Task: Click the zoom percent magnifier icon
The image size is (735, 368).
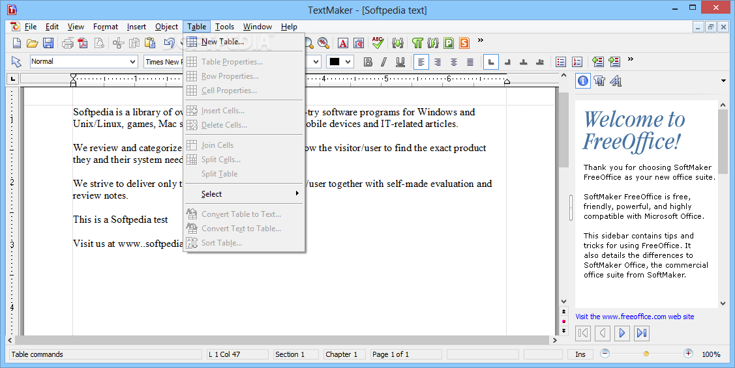Action: pyautogui.click(x=323, y=44)
